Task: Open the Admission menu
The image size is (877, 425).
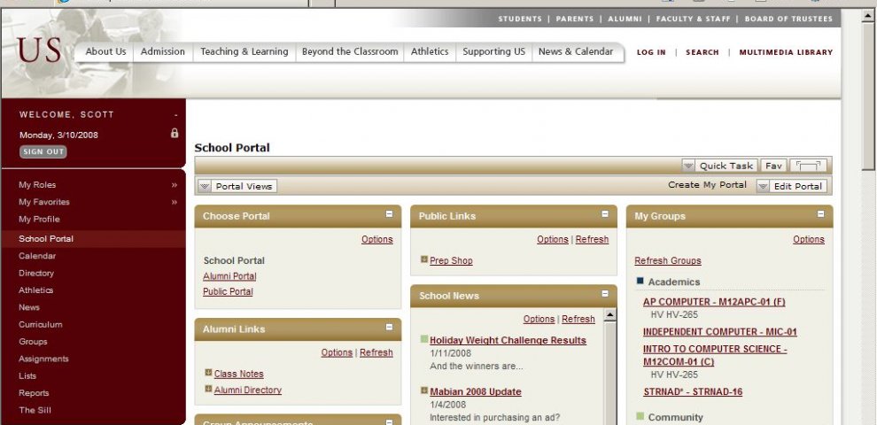Action: pyautogui.click(x=163, y=51)
